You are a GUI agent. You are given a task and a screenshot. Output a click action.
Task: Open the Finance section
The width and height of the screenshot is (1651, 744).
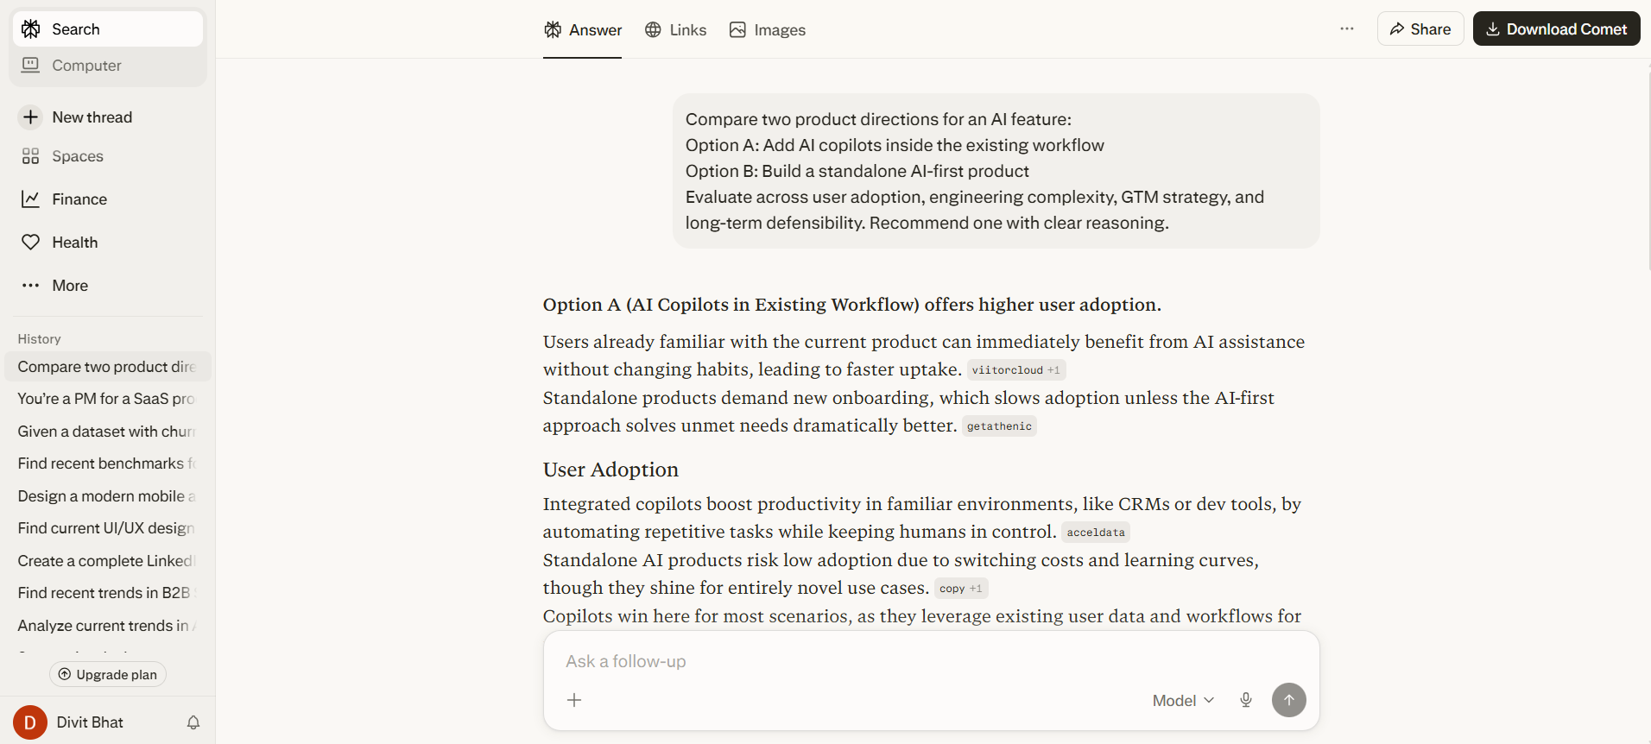pyautogui.click(x=79, y=199)
